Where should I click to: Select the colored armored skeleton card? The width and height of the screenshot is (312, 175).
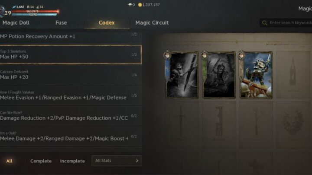(256, 75)
